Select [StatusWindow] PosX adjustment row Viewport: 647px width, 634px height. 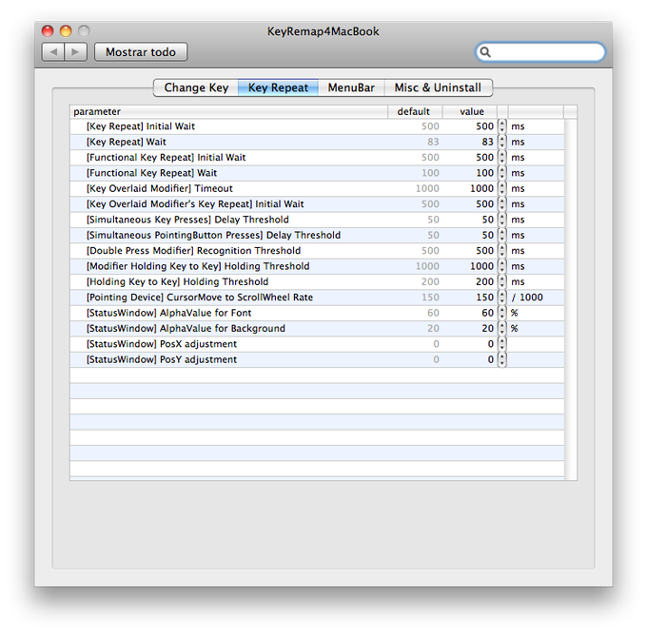coord(317,344)
